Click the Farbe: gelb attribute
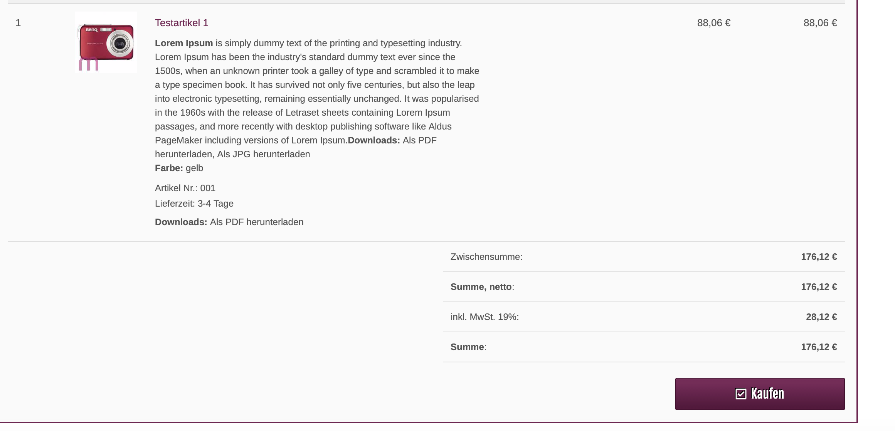This screenshot has width=895, height=431. [x=179, y=168]
